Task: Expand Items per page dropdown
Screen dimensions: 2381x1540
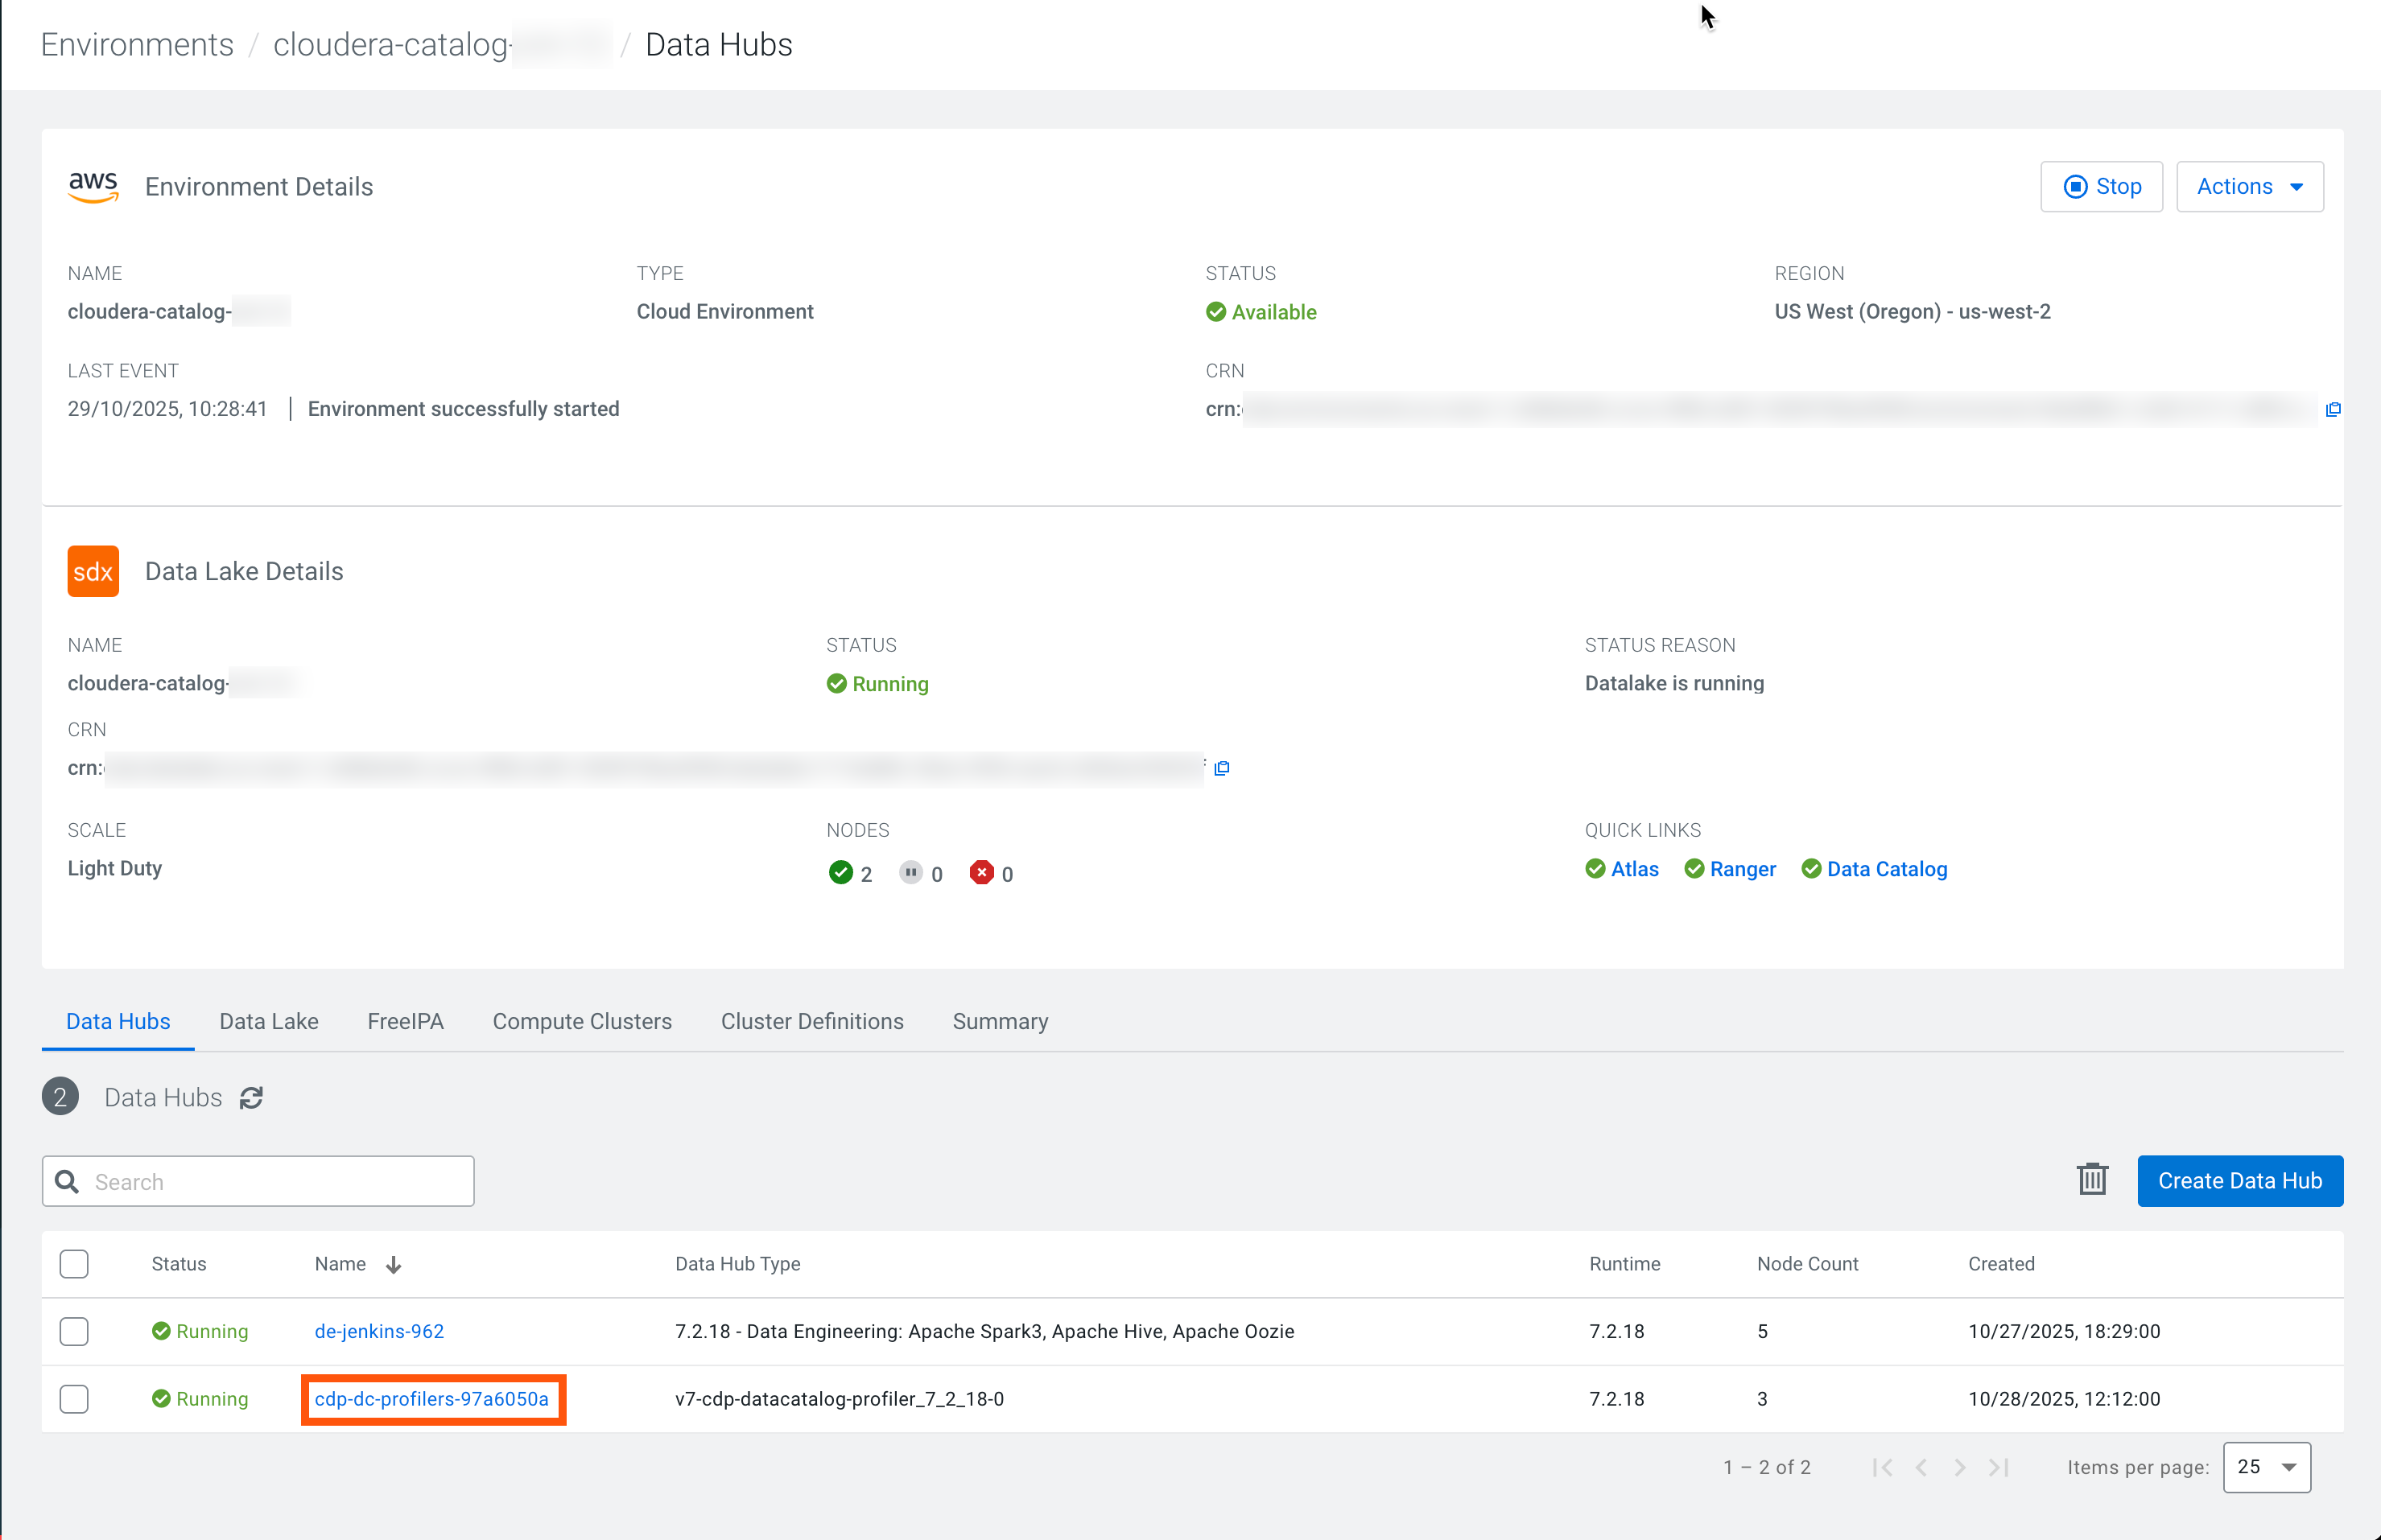Action: (x=2266, y=1467)
